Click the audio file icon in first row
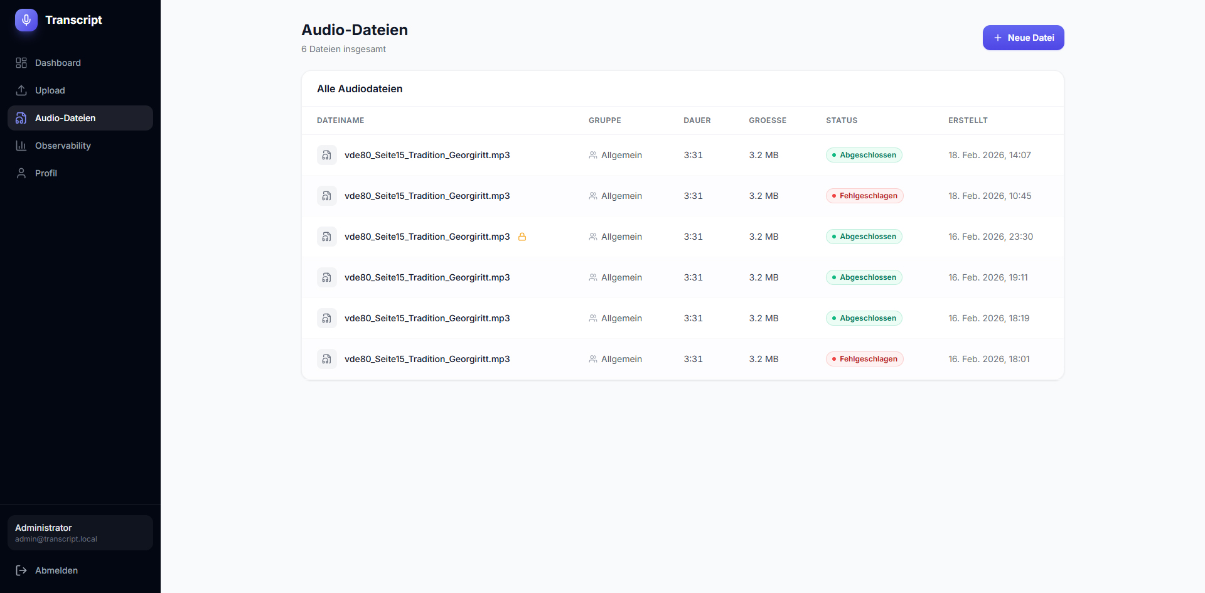1205x593 pixels. click(326, 155)
